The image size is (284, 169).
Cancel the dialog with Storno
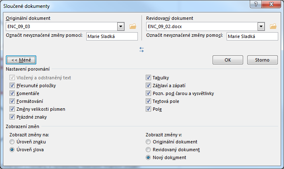[262, 60]
